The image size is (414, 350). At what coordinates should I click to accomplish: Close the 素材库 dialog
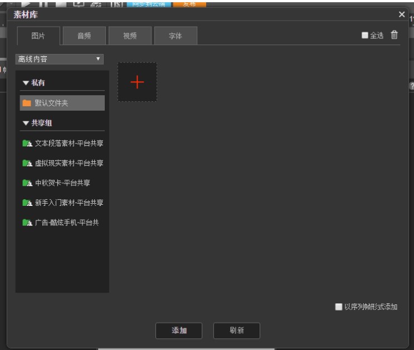click(402, 13)
